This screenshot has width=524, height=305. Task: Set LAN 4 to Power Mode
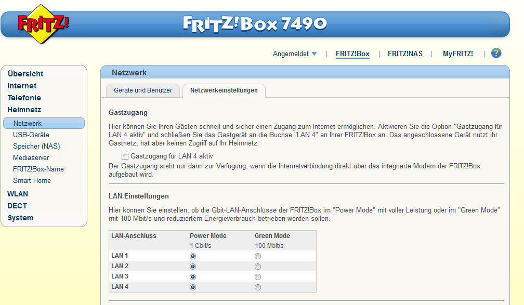tap(193, 287)
